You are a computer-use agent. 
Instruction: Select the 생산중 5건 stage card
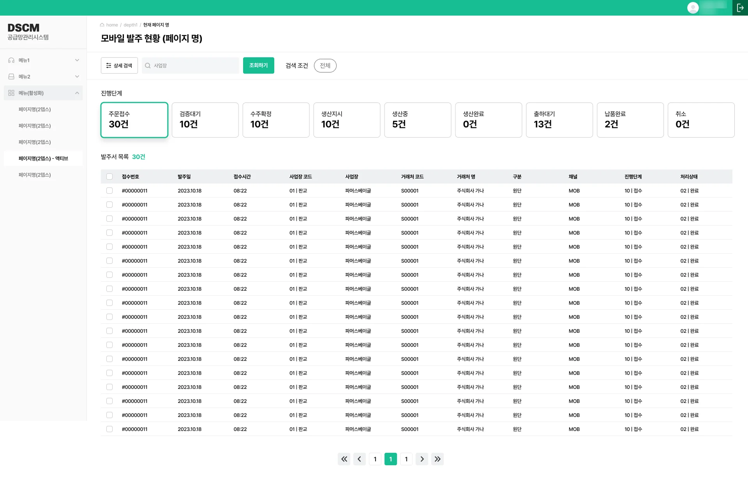[418, 120]
